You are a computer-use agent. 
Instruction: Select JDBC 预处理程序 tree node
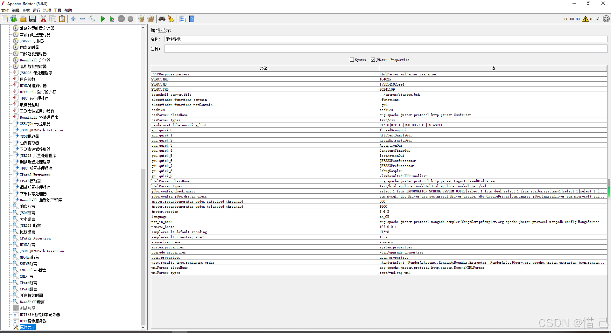(x=34, y=98)
